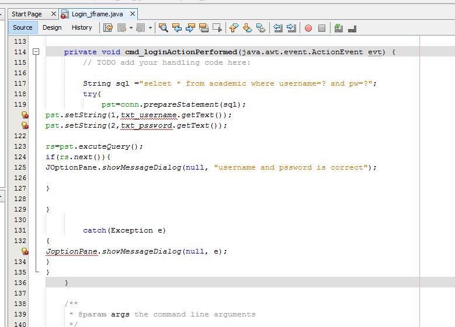Screen dimensions: 455x327
Task: Click the excuteQuery method call
Action: (x=104, y=146)
